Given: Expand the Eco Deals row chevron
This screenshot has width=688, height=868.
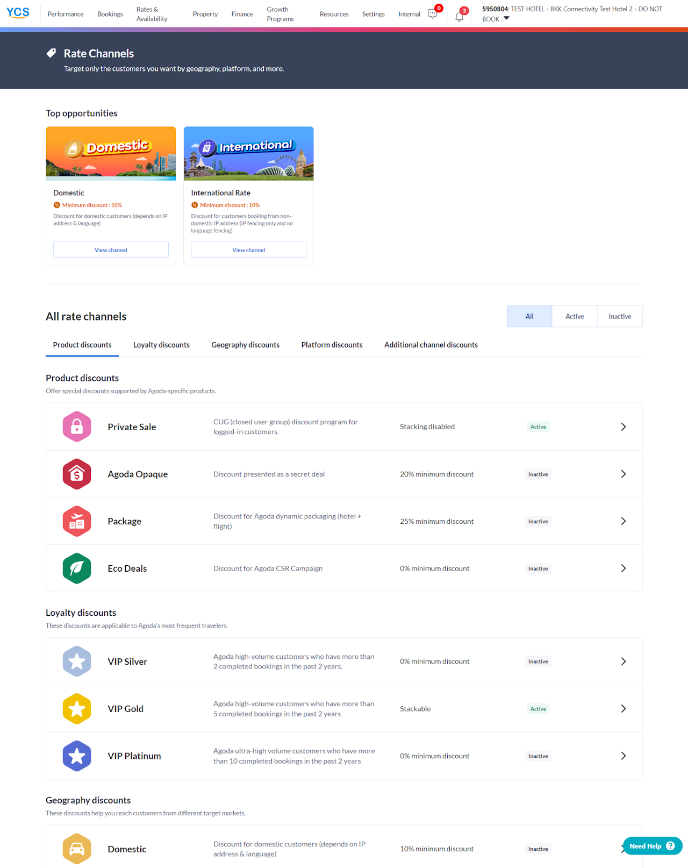Looking at the screenshot, I should click(x=623, y=568).
